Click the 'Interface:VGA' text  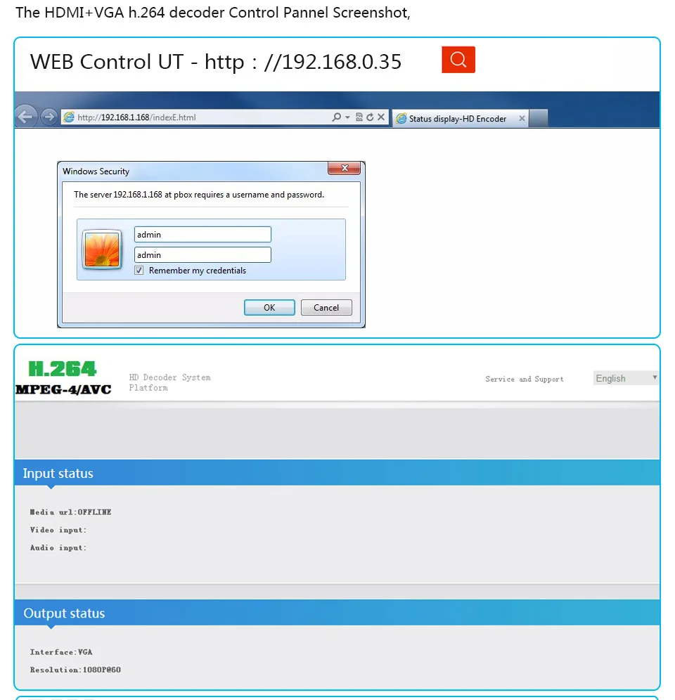[x=61, y=652]
